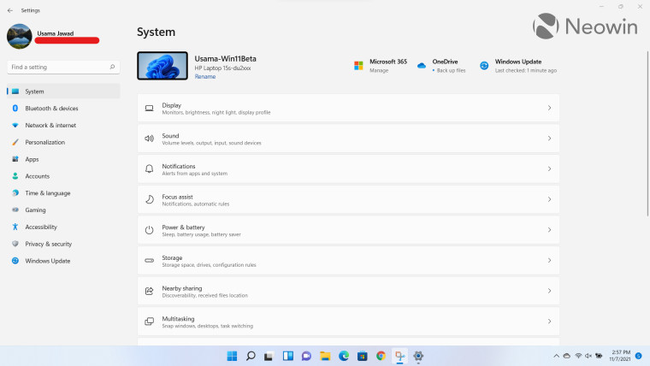Open the Accounts section

tap(63, 176)
